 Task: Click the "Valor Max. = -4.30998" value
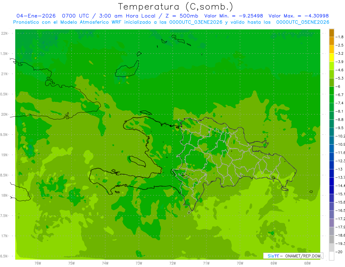tap(298, 16)
